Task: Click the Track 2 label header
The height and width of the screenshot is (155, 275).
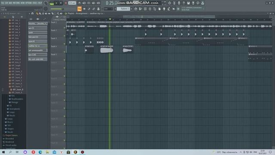Action: [x=54, y=31]
